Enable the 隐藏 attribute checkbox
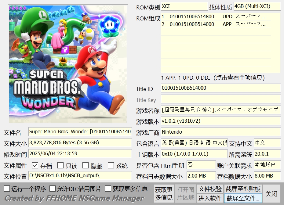The image size is (284, 205). coord(86,166)
